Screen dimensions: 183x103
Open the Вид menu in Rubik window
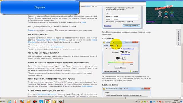(112, 45)
